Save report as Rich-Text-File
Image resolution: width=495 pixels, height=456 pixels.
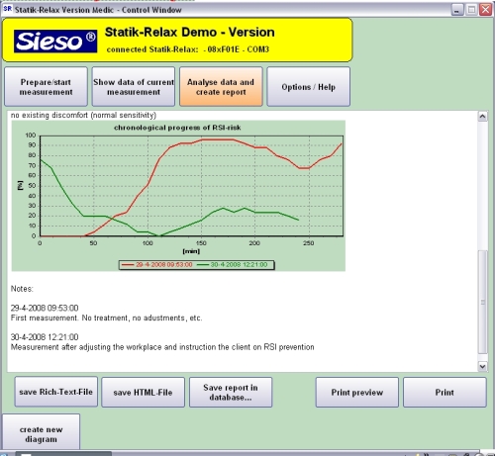click(56, 392)
